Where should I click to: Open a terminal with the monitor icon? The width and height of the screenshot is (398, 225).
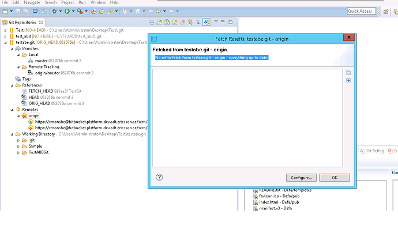point(35,11)
